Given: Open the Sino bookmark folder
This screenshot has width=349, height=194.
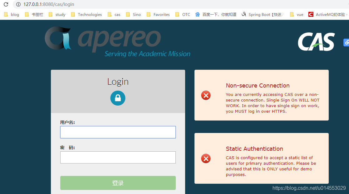Looking at the screenshot, I should 134,14.
